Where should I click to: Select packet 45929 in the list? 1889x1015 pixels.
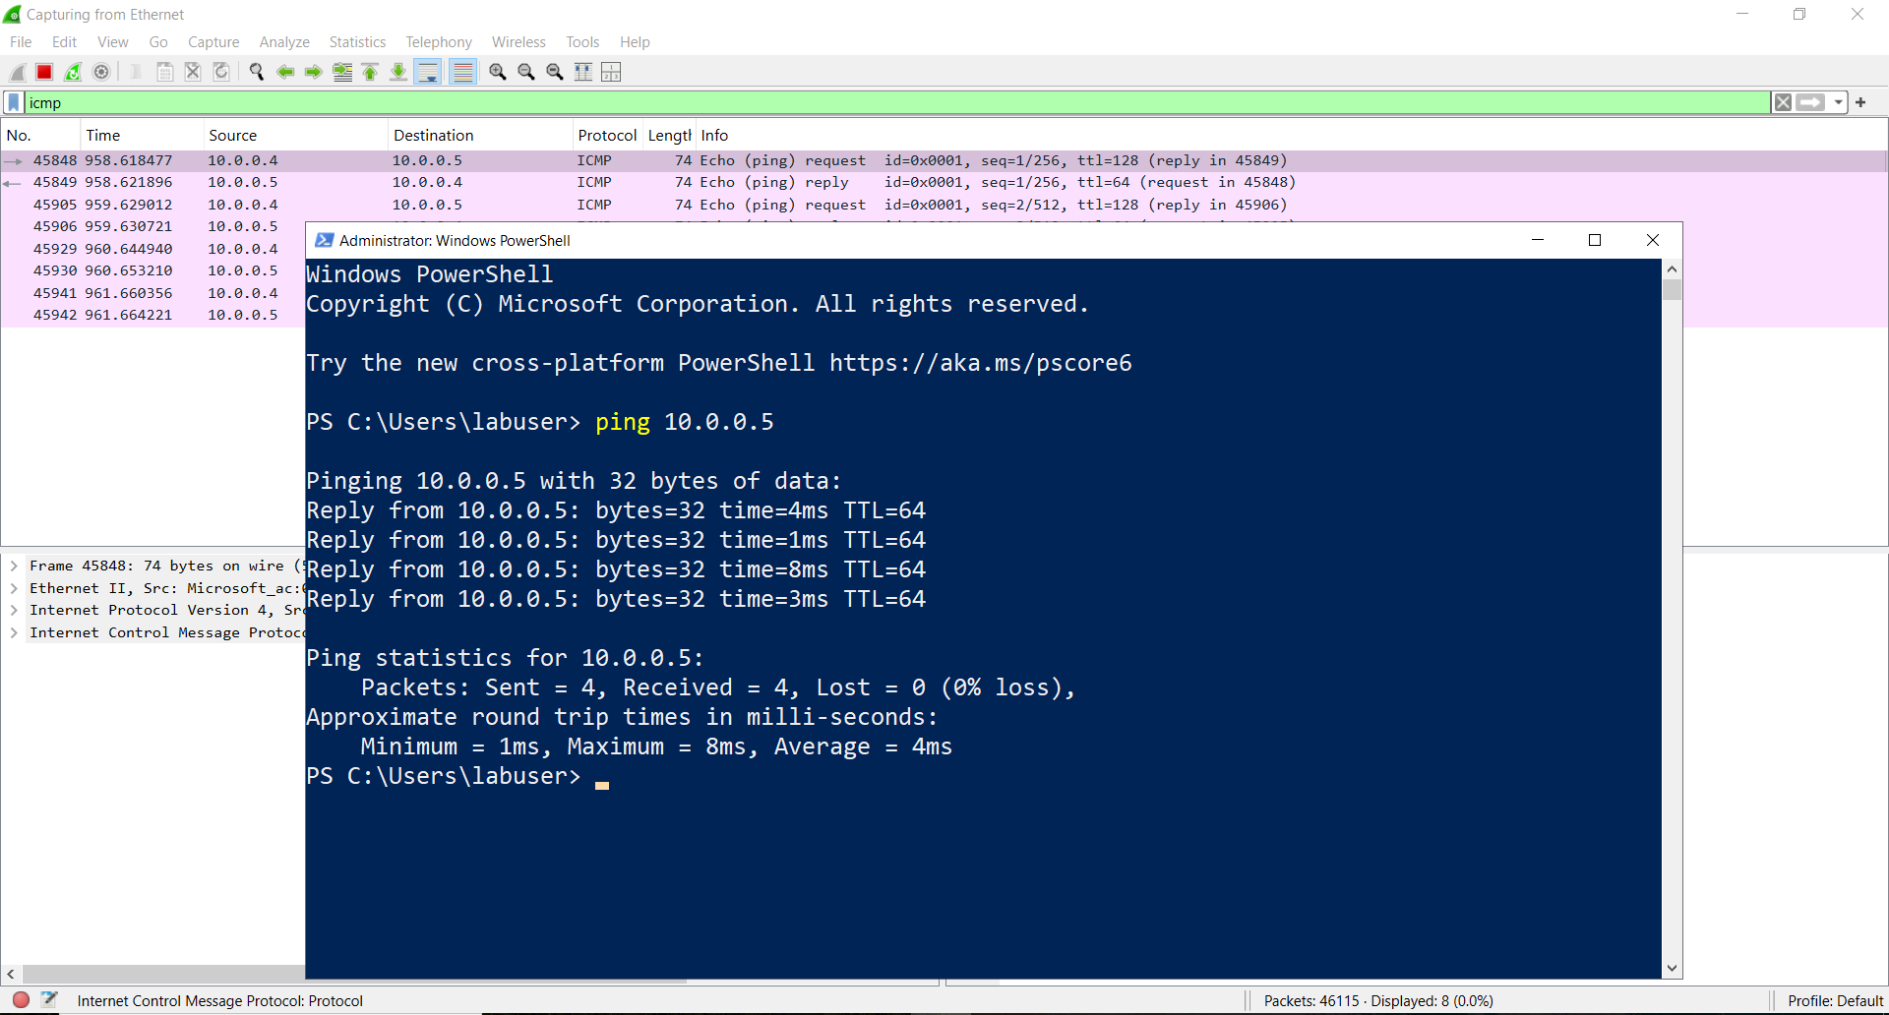[153, 249]
